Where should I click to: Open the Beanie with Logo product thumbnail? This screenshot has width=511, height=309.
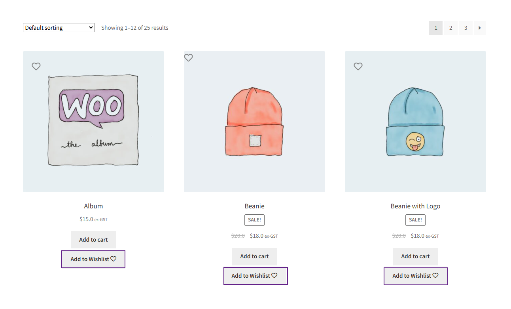(415, 121)
